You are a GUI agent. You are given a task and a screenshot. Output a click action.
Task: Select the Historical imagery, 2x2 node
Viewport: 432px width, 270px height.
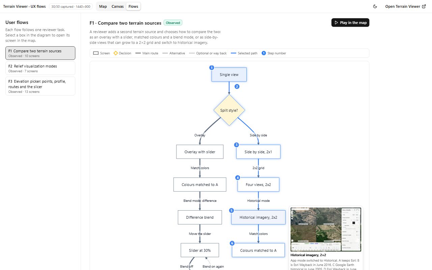pyautogui.click(x=259, y=217)
